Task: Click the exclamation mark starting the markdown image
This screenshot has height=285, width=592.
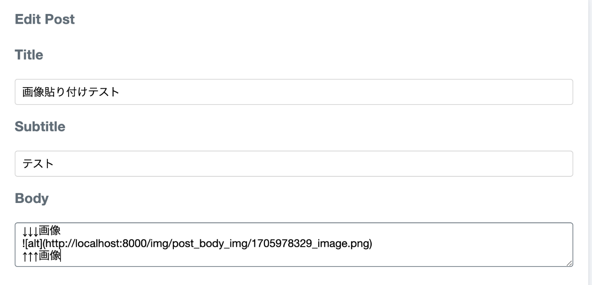Action: [x=23, y=244]
